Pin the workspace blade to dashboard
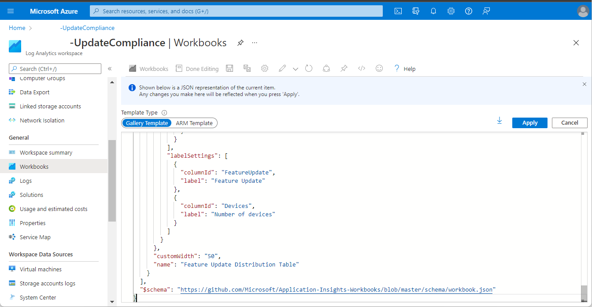The image size is (592, 307). coord(240,43)
